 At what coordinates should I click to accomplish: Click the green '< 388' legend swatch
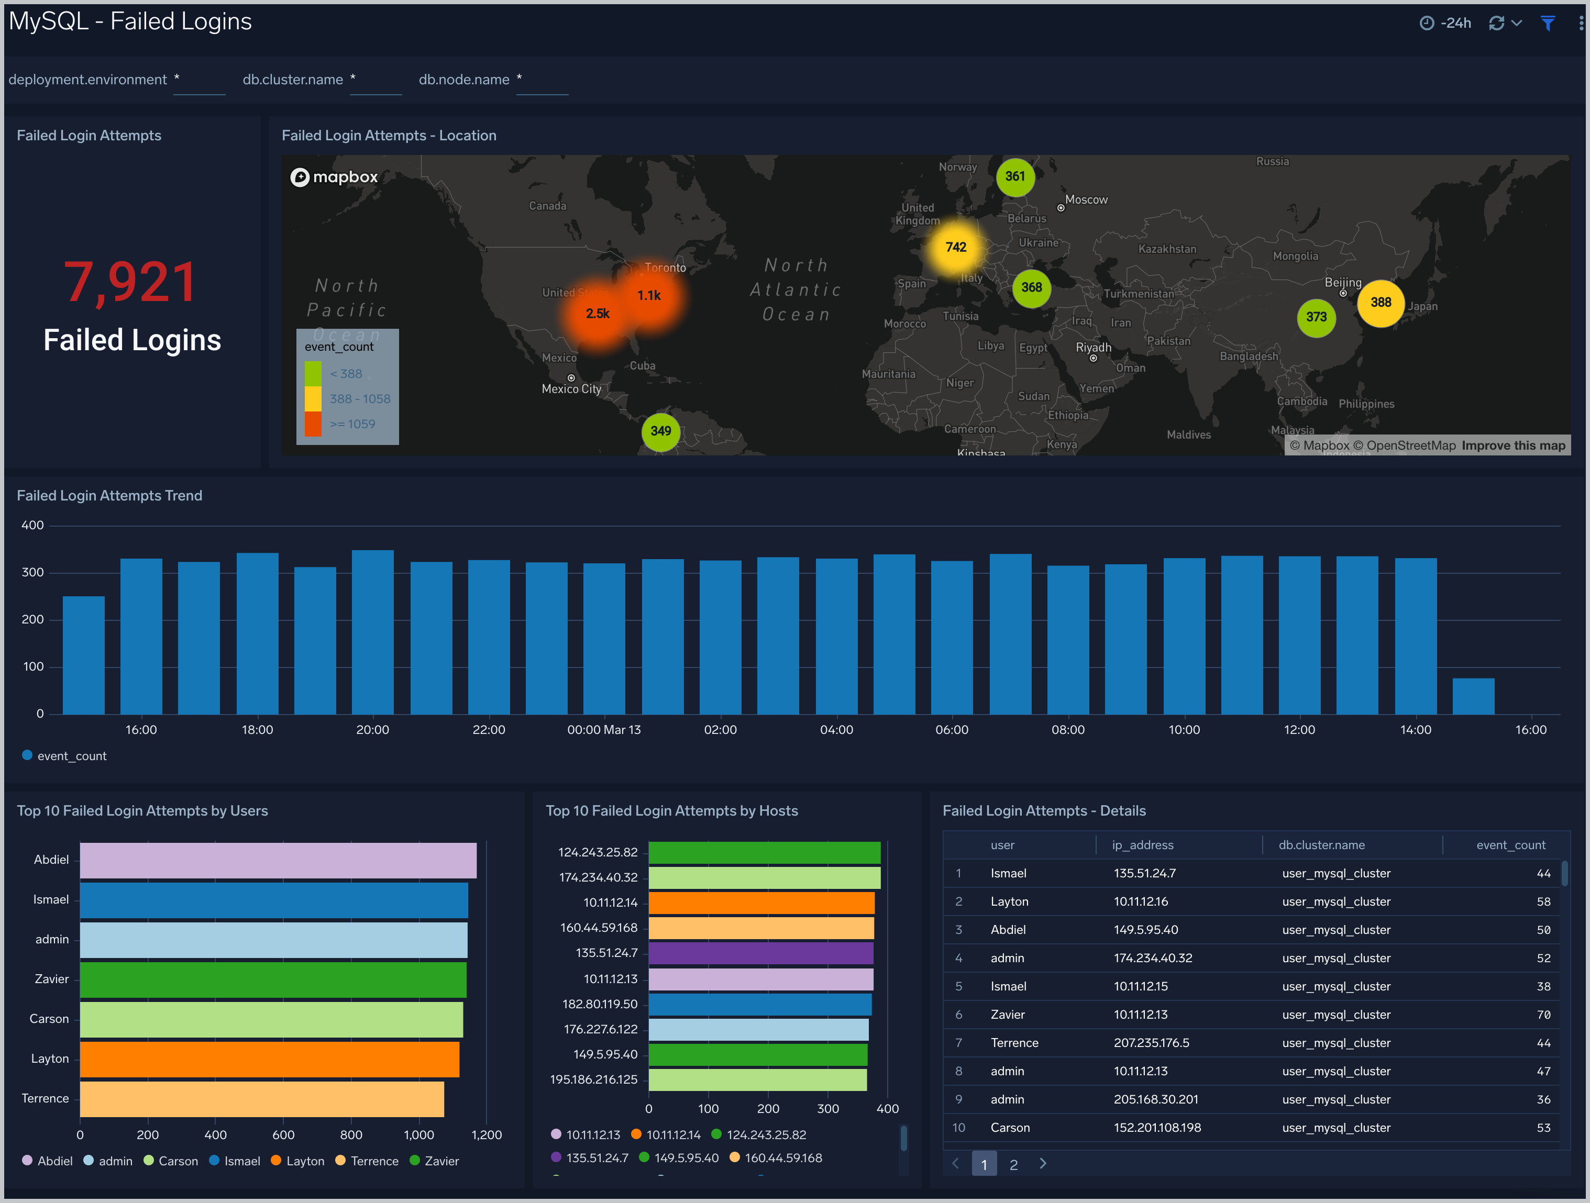pos(313,374)
